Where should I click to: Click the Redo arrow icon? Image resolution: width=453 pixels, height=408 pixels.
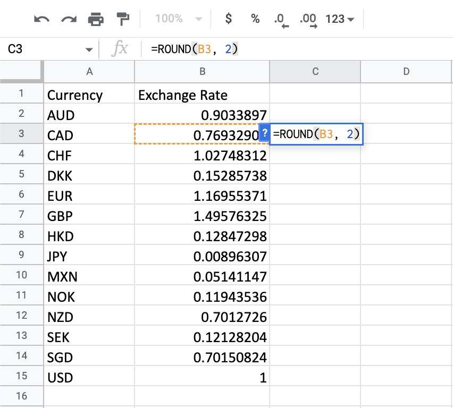[69, 19]
